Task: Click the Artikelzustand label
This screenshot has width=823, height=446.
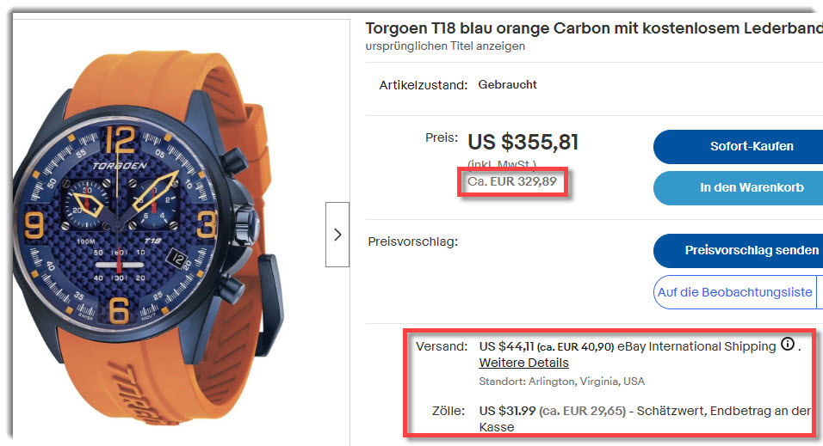Action: coord(423,85)
